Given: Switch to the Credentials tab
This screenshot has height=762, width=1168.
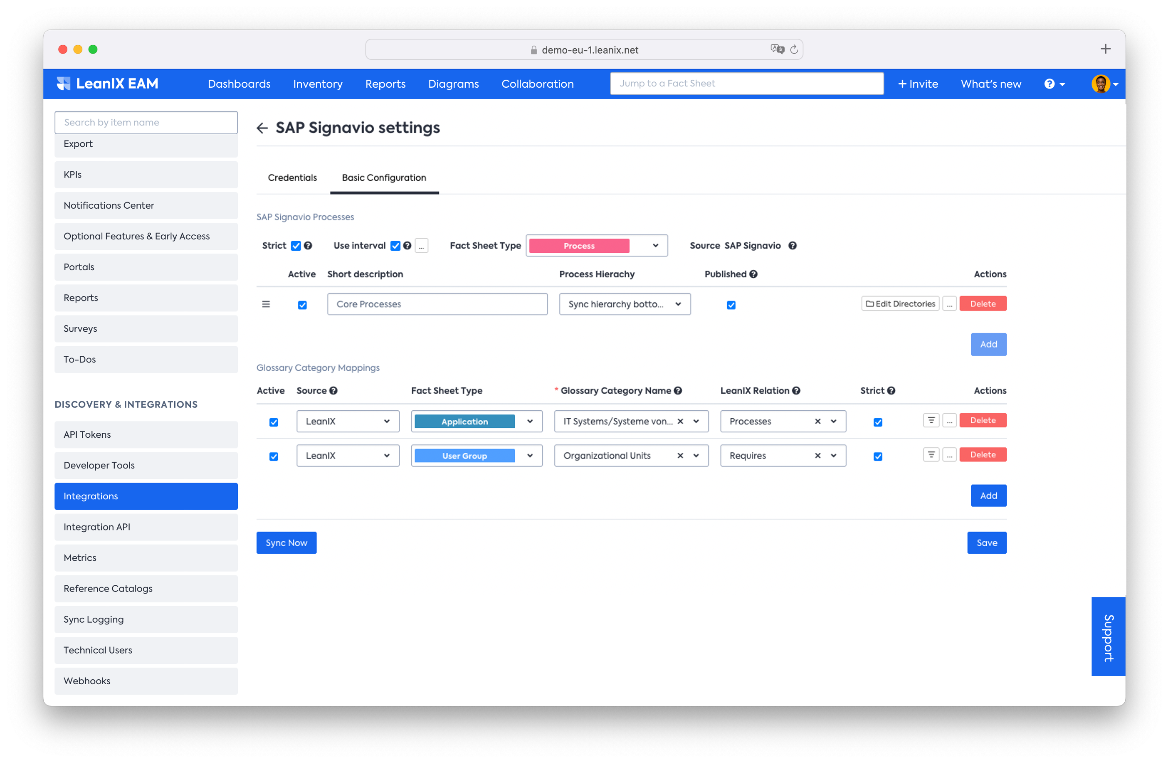Looking at the screenshot, I should pyautogui.click(x=292, y=178).
